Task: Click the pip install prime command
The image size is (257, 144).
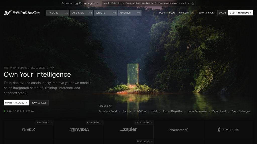Action: click(x=19, y=111)
